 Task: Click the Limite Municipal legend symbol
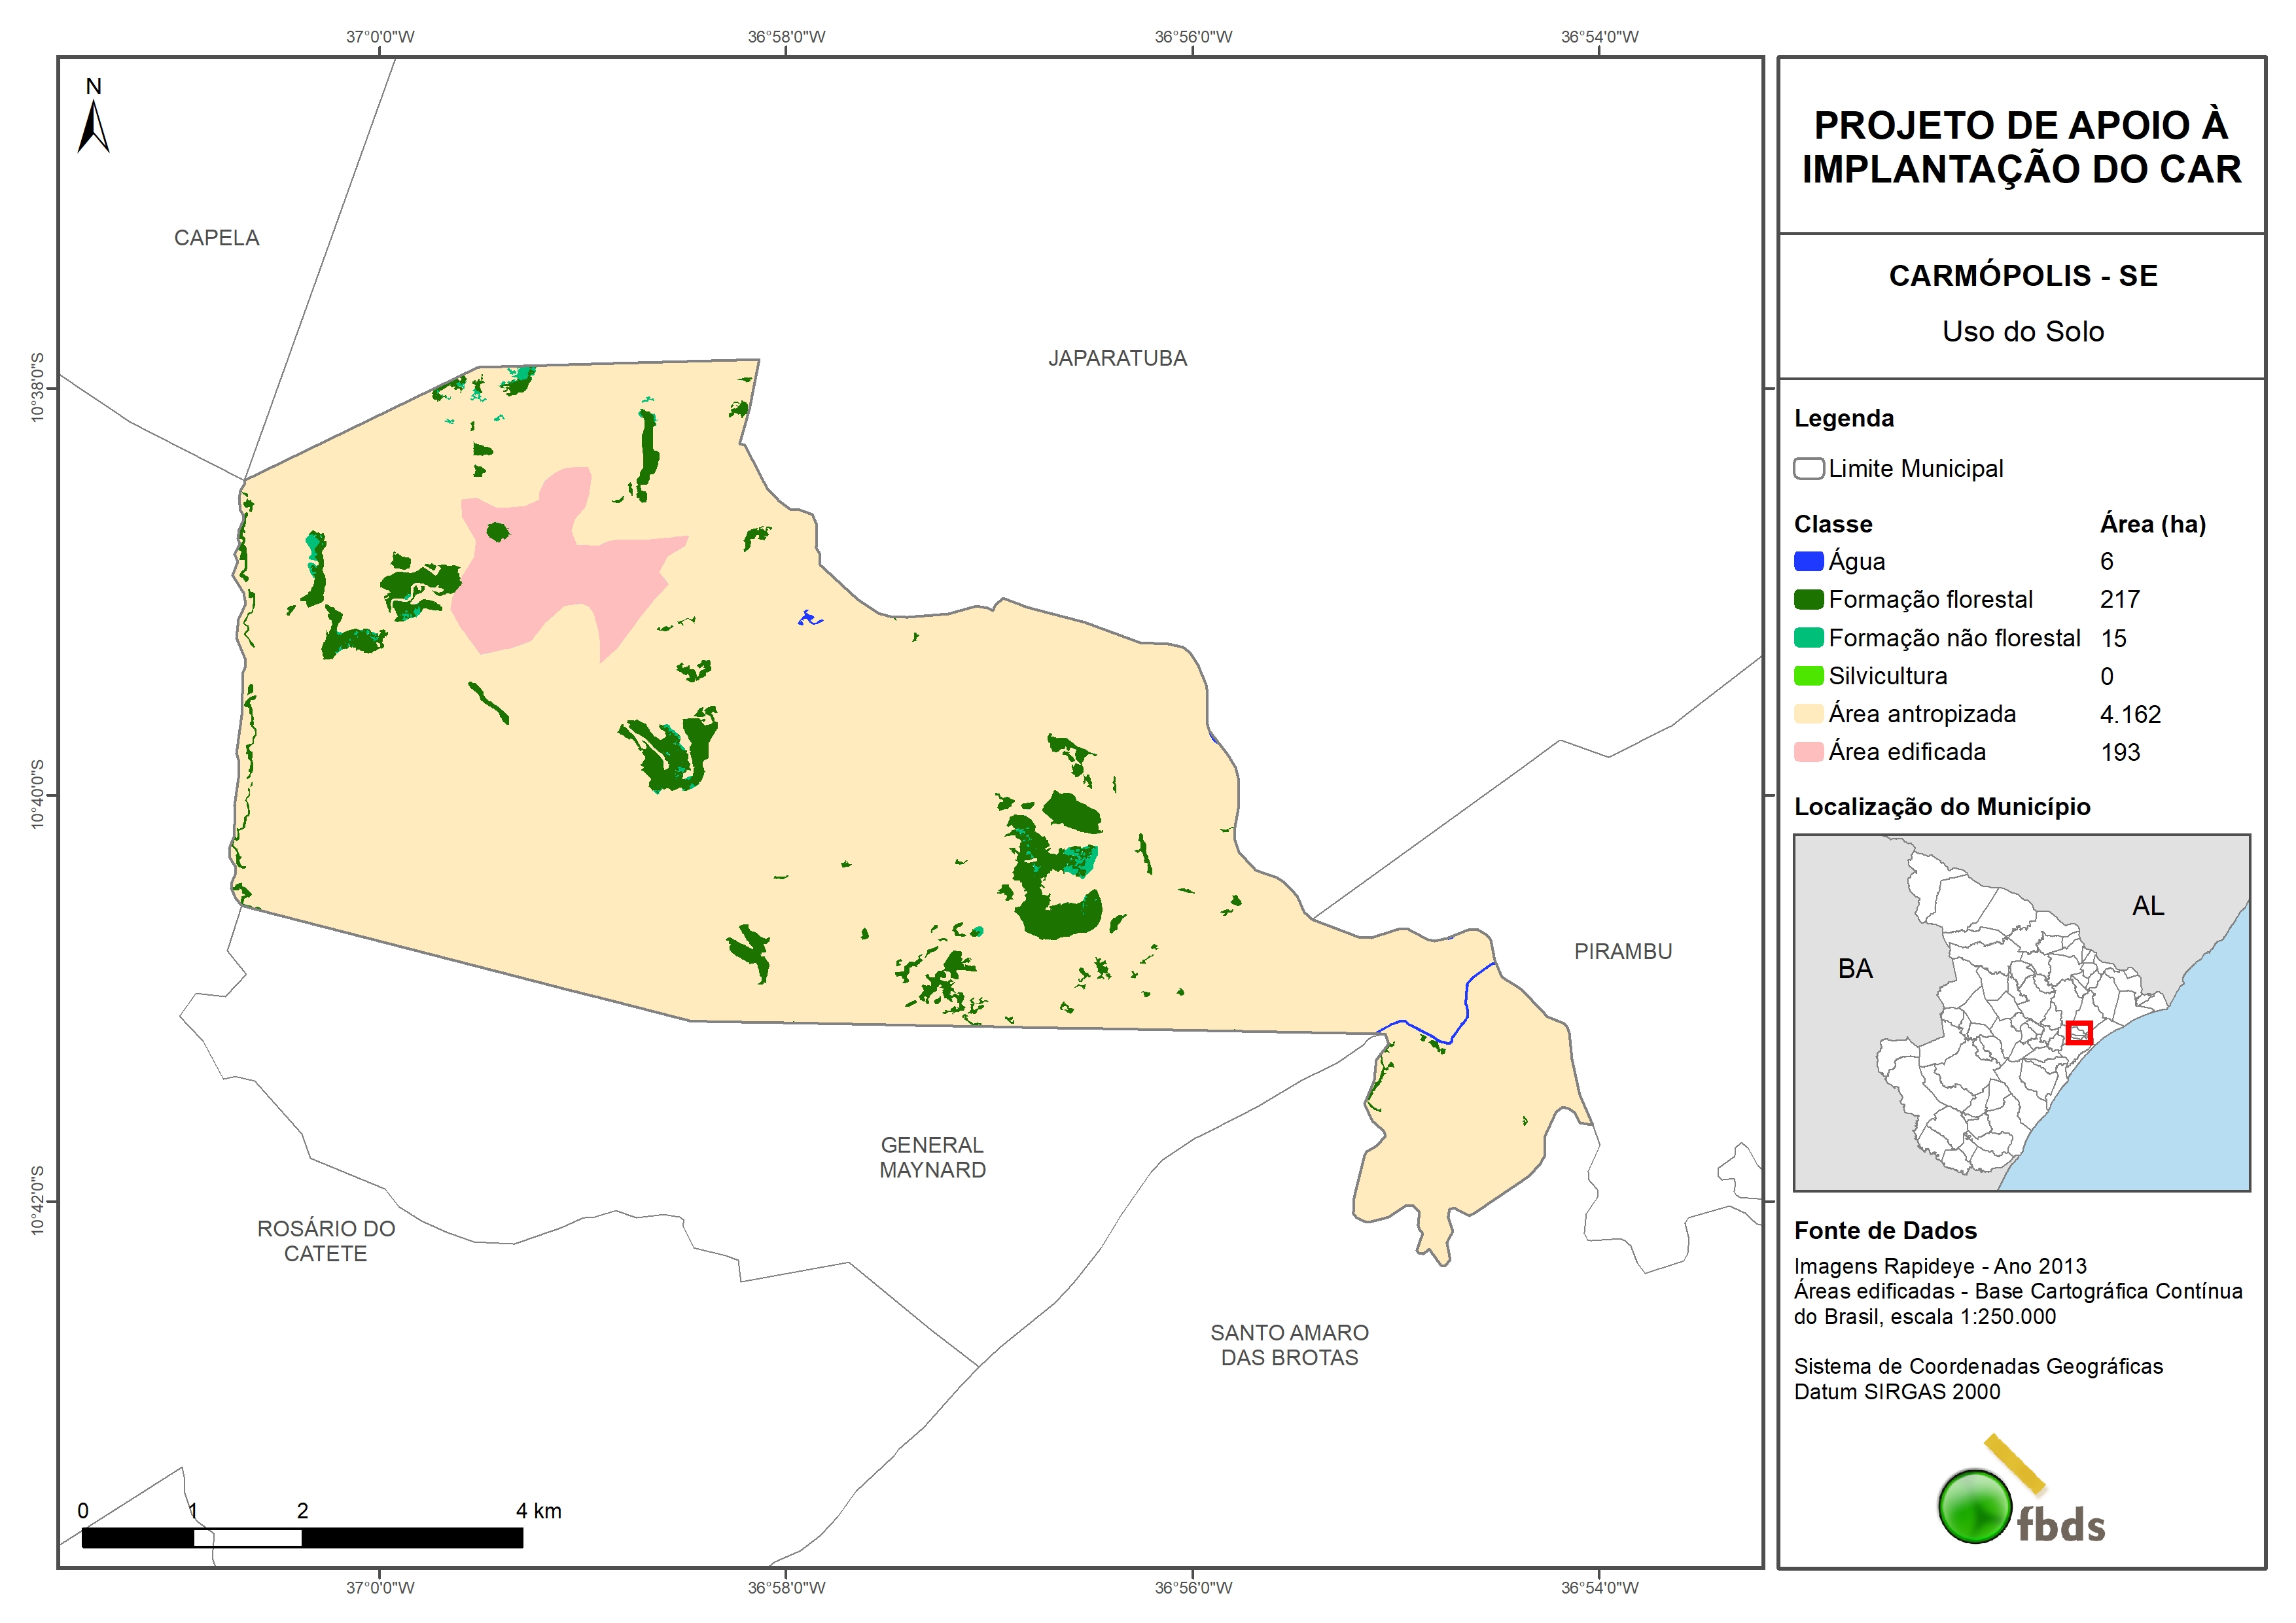(x=1808, y=469)
